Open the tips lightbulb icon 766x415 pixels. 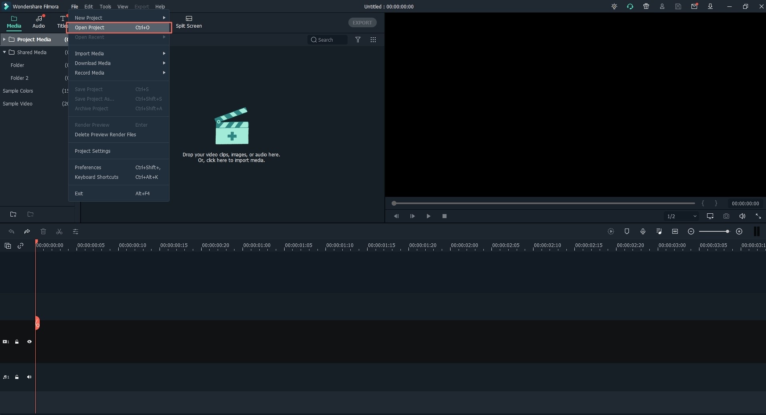[x=614, y=6]
